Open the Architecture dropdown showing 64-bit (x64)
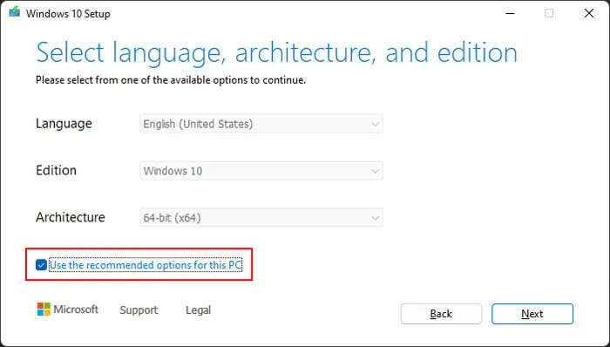Image resolution: width=610 pixels, height=347 pixels. tap(261, 217)
